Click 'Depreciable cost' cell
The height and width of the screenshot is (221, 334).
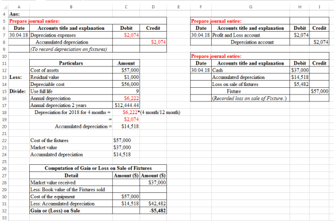pyautogui.click(x=71, y=84)
